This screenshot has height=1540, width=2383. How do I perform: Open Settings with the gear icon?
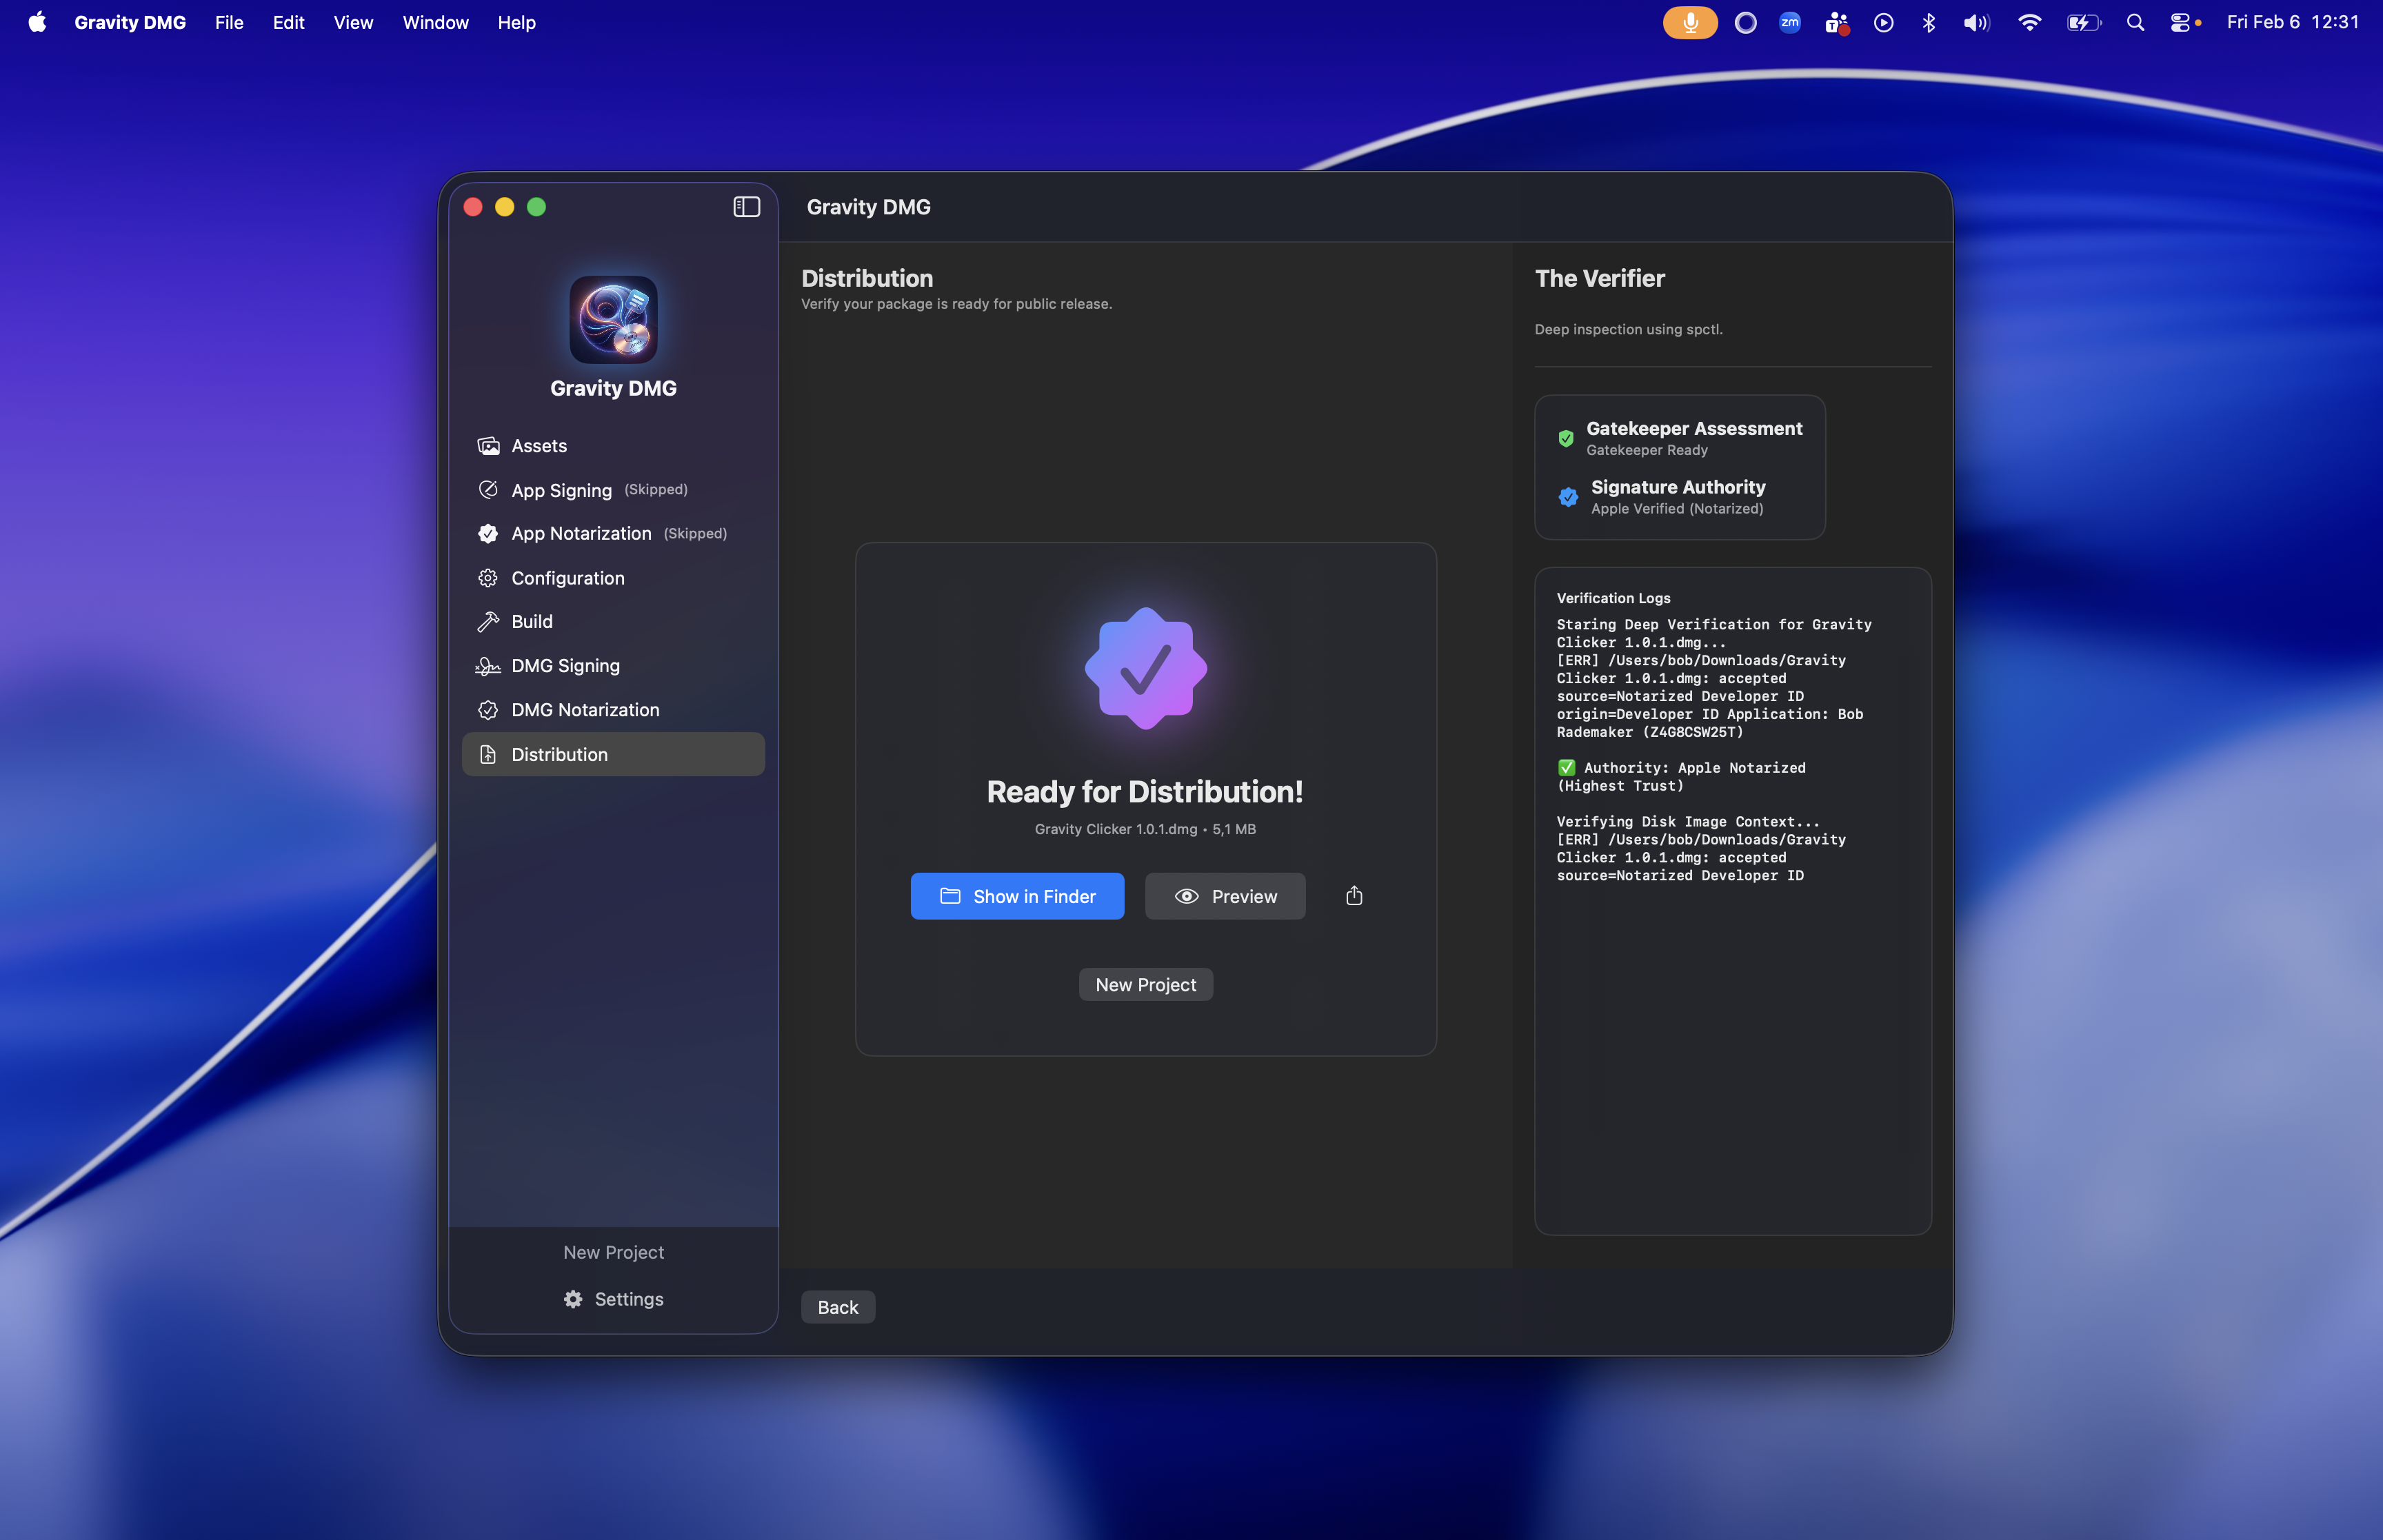click(613, 1299)
